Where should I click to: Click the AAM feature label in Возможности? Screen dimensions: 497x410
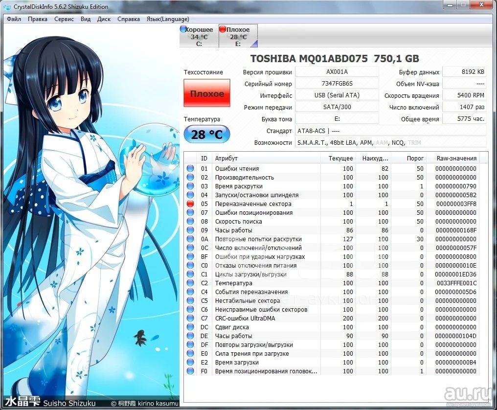click(x=382, y=143)
